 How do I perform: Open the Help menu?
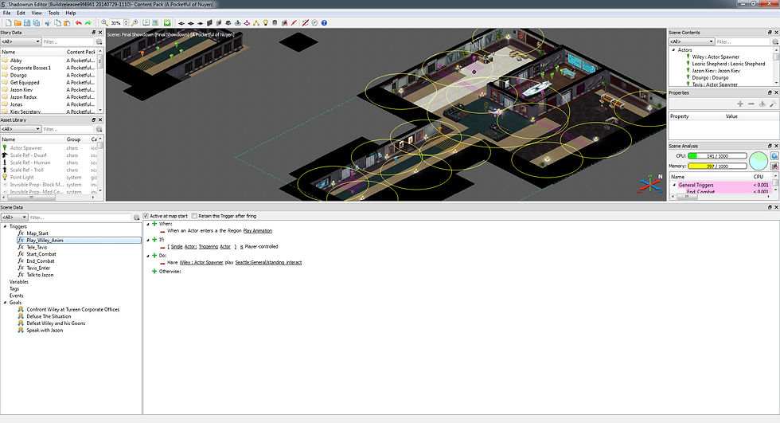click(71, 13)
